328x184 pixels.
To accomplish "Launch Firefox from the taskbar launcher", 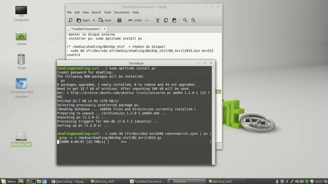I will (x=28, y=181).
